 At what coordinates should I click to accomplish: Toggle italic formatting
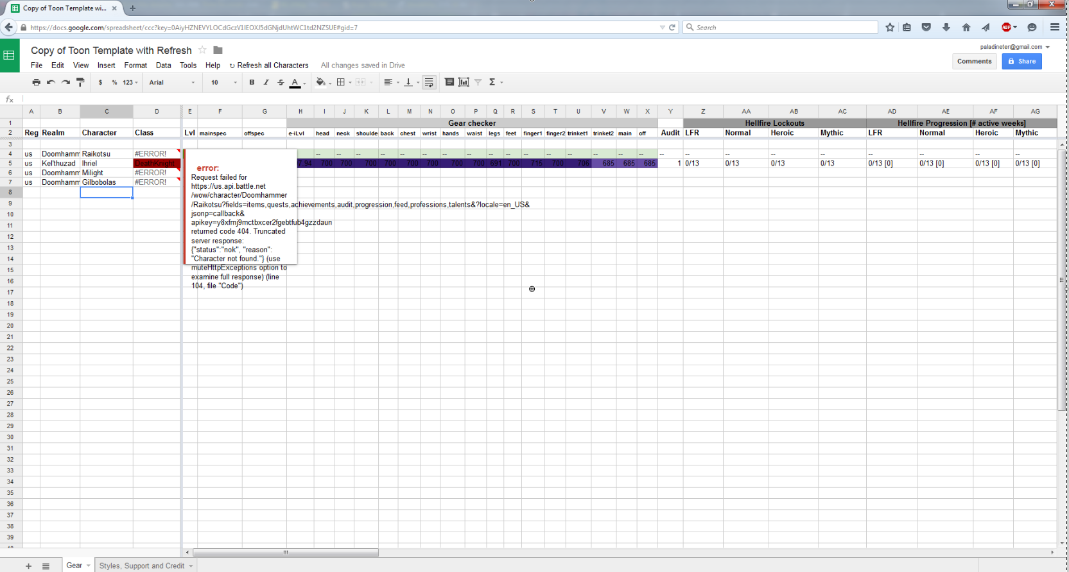266,82
